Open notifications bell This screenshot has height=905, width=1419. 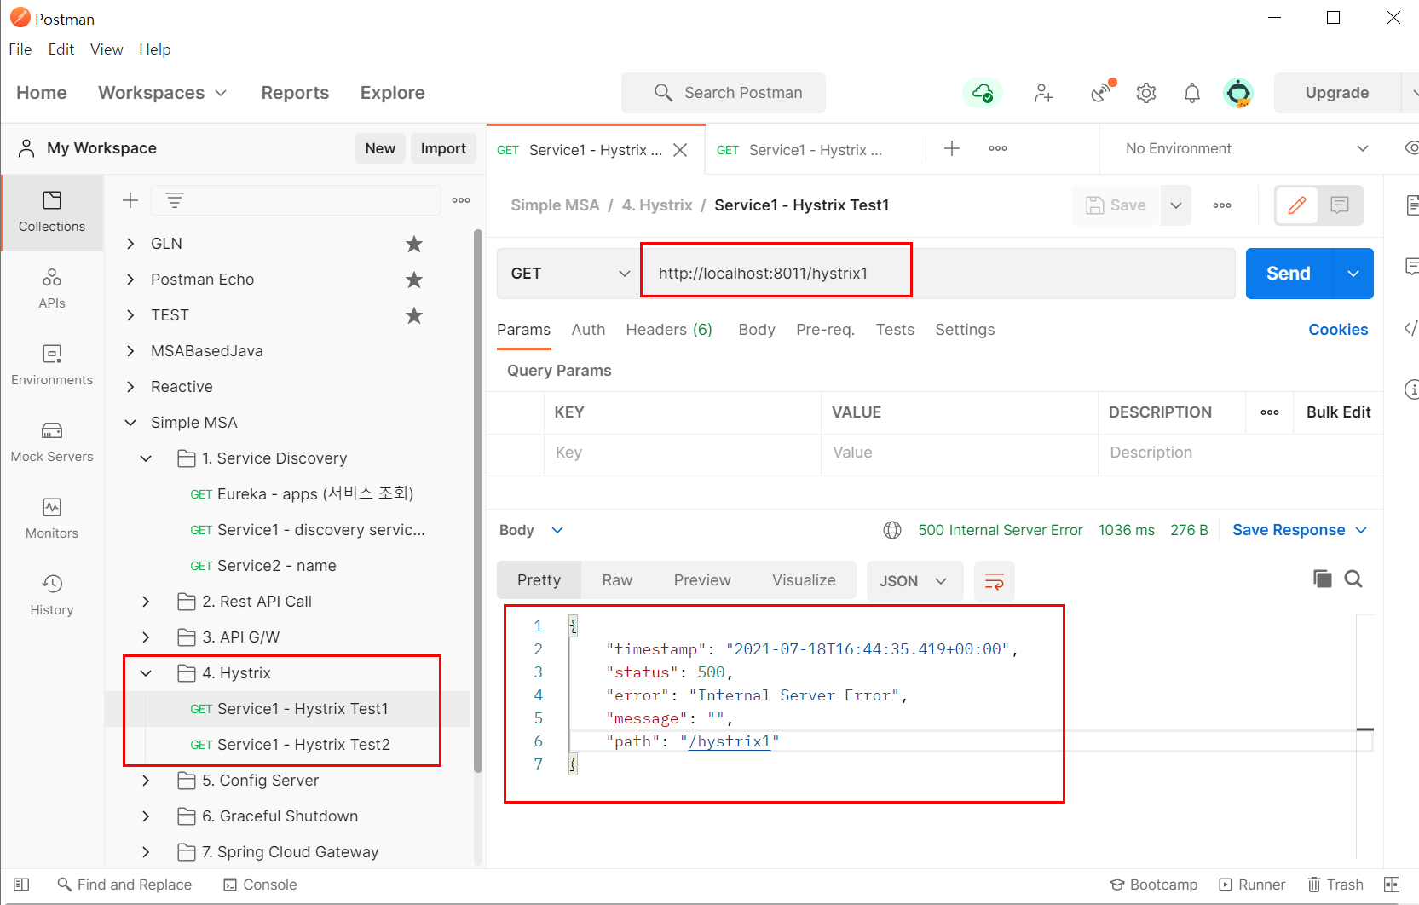(x=1192, y=93)
